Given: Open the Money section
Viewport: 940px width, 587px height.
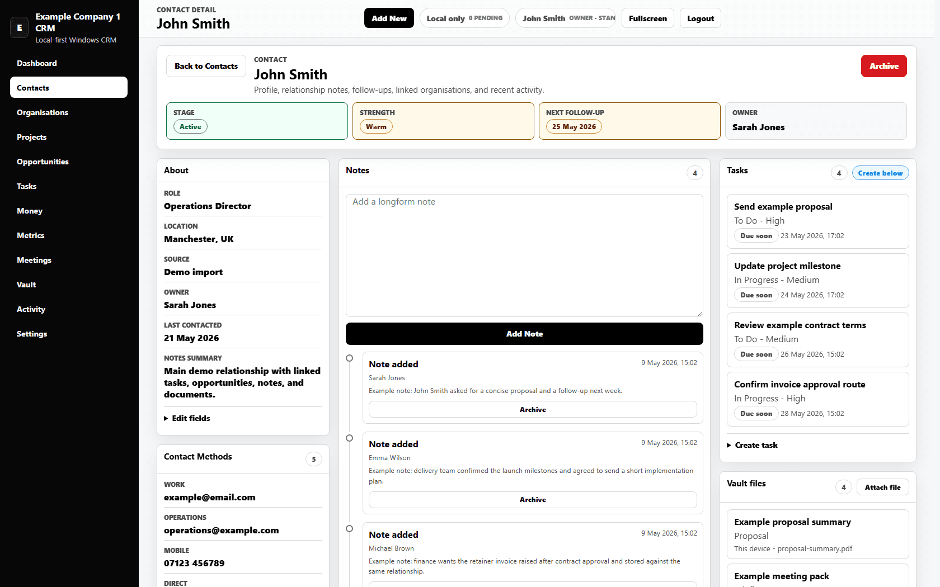Looking at the screenshot, I should click(69, 211).
